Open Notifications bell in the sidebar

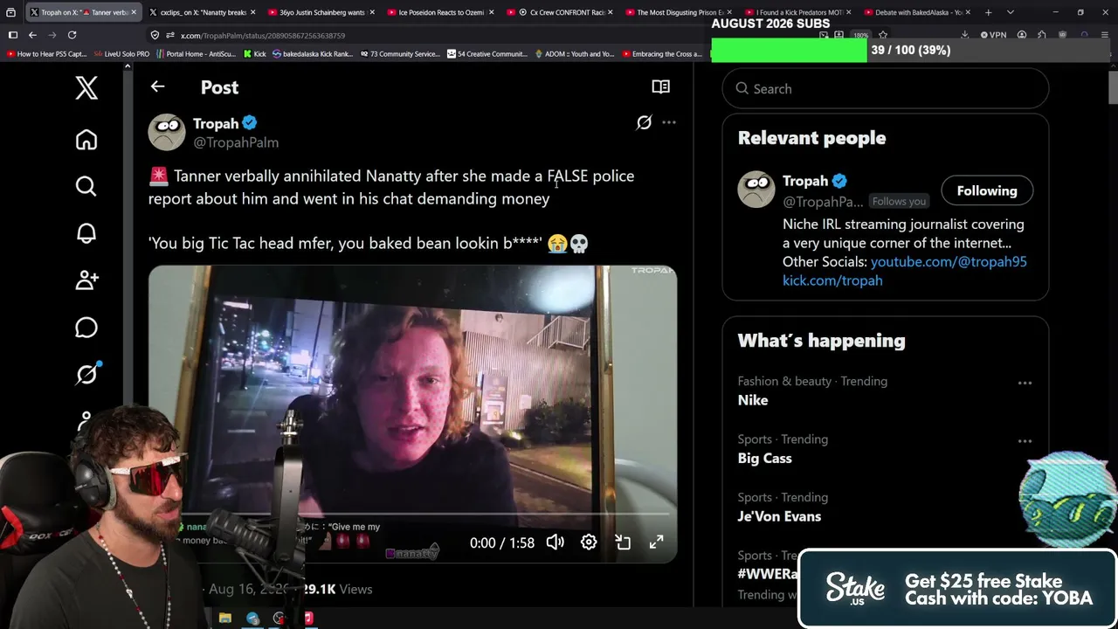click(x=86, y=233)
